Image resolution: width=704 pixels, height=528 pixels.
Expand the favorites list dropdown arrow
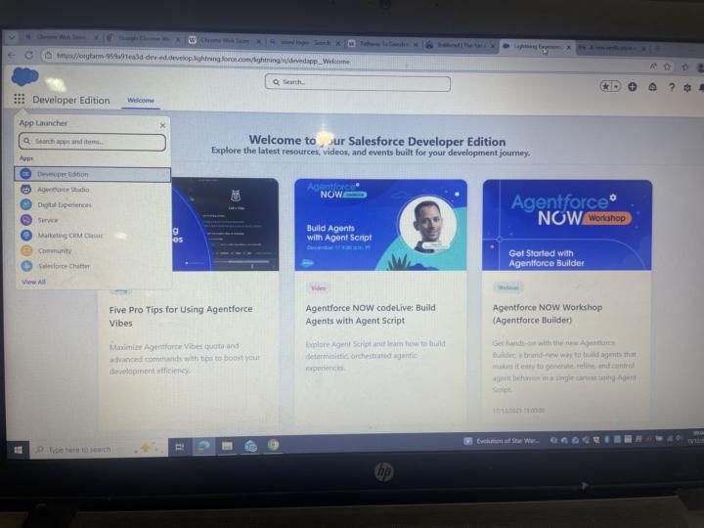tap(616, 86)
